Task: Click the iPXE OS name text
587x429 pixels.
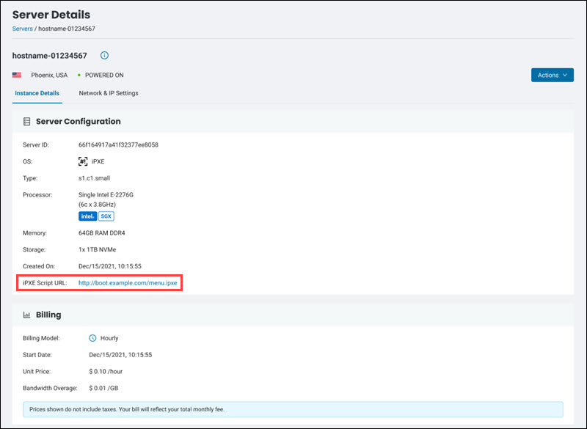Action: click(x=98, y=161)
